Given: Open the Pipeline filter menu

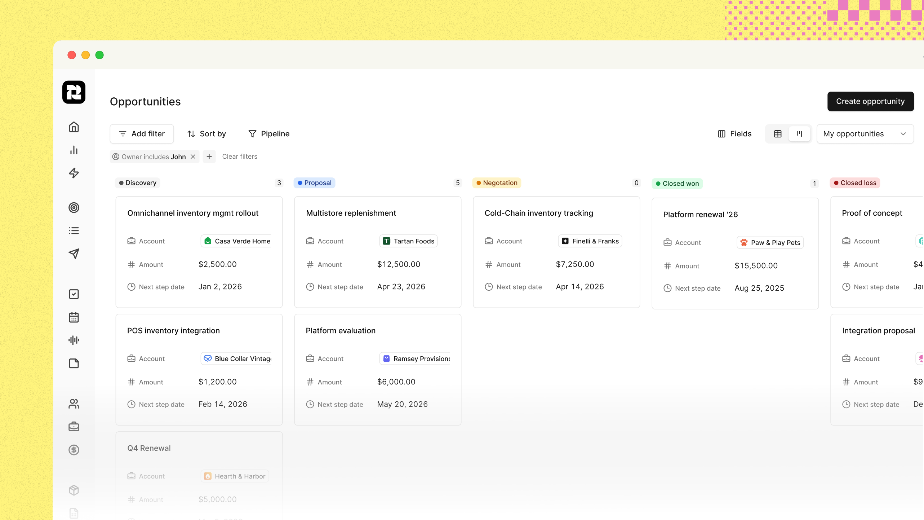Looking at the screenshot, I should (269, 134).
